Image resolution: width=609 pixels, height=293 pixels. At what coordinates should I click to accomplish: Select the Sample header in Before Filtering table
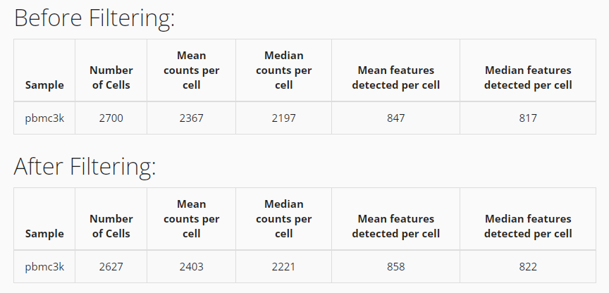[44, 85]
